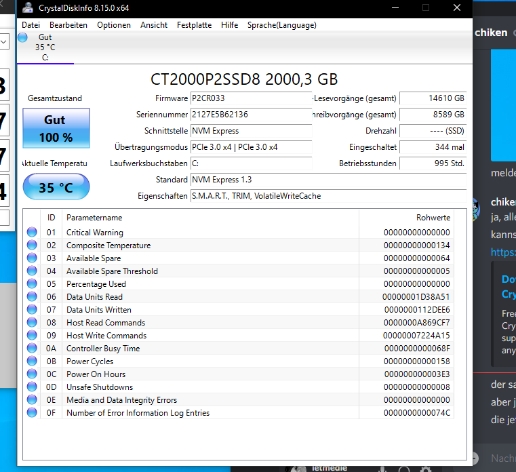Image resolution: width=516 pixels, height=472 pixels.
Task: Click the Drehzahl value ---- (SSD)
Action: (433, 131)
